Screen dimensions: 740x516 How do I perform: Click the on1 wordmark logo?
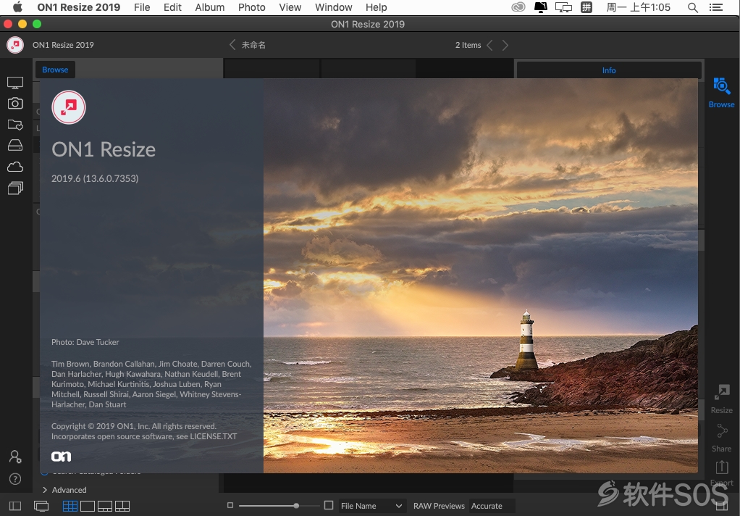point(61,456)
